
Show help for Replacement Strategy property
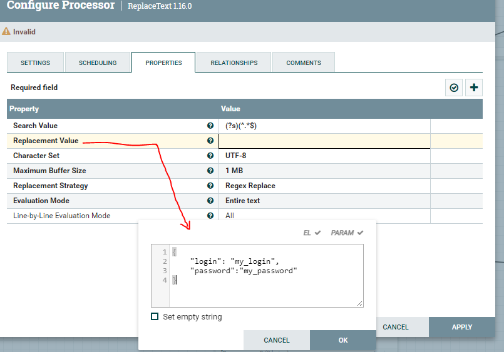click(210, 186)
